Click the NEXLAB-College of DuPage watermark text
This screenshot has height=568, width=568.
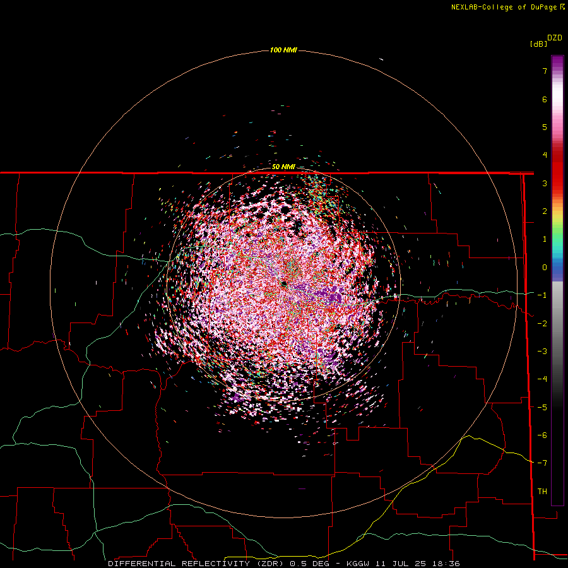(507, 7)
